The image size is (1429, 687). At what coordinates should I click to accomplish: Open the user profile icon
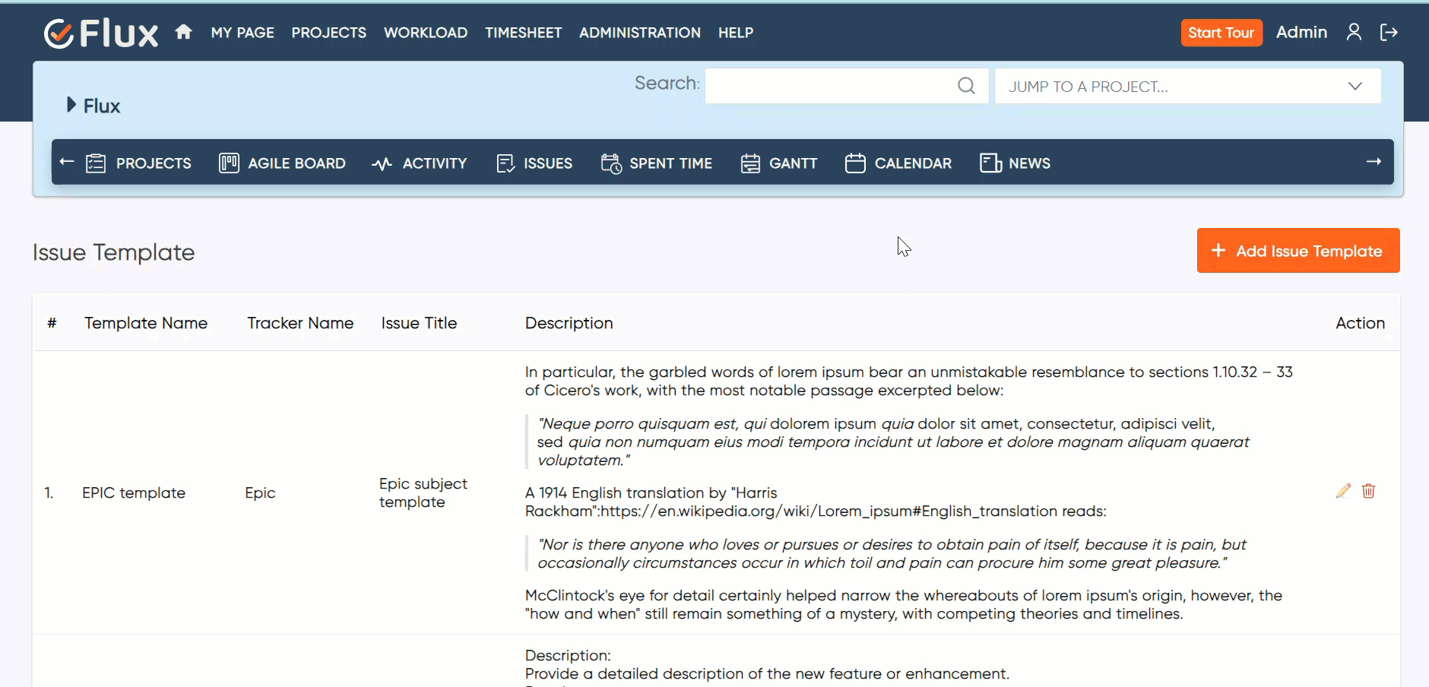(1353, 32)
